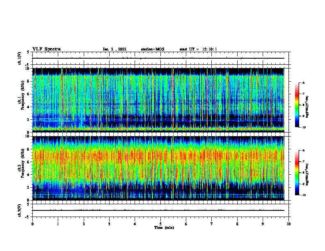Click the ch.1 "Frequency (kHz)" axis label
The image size is (325, 251).
tap(23, 96)
